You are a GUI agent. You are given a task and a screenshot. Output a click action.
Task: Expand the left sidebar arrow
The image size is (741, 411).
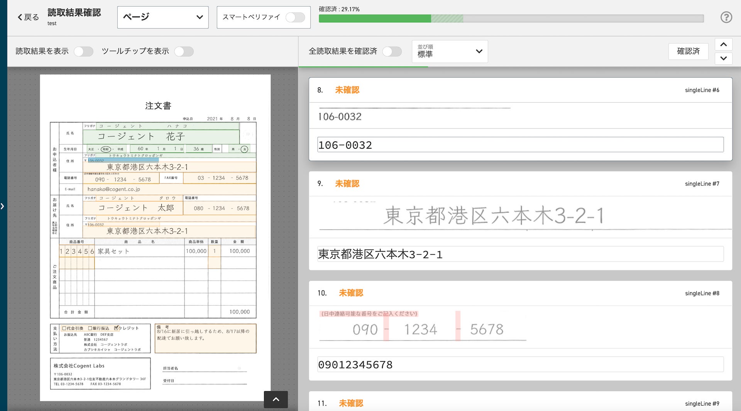[x=3, y=206]
